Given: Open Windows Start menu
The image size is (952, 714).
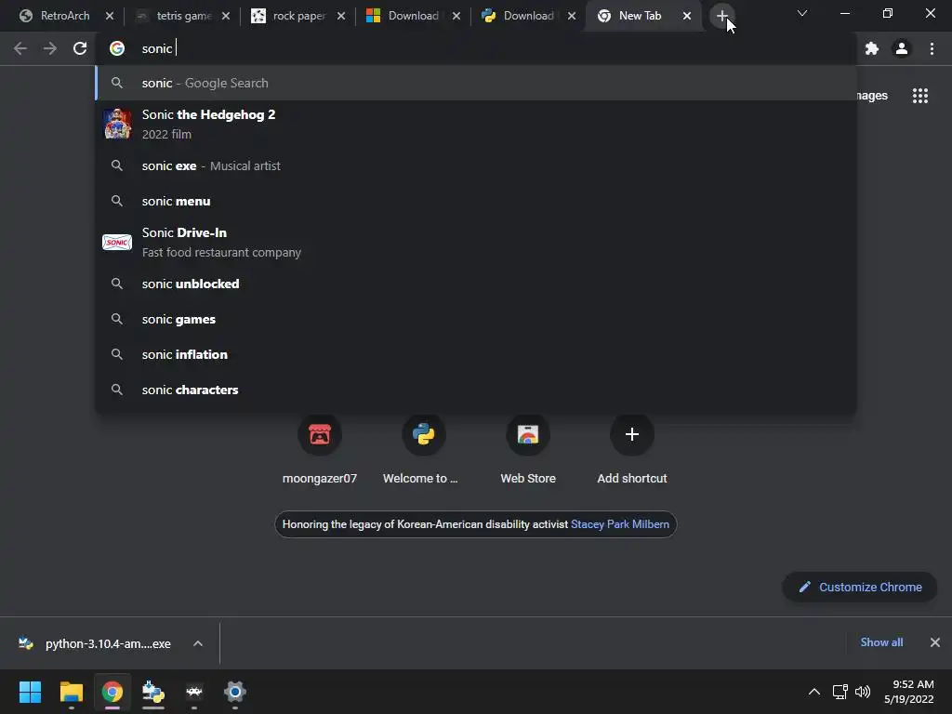Looking at the screenshot, I should [x=30, y=692].
